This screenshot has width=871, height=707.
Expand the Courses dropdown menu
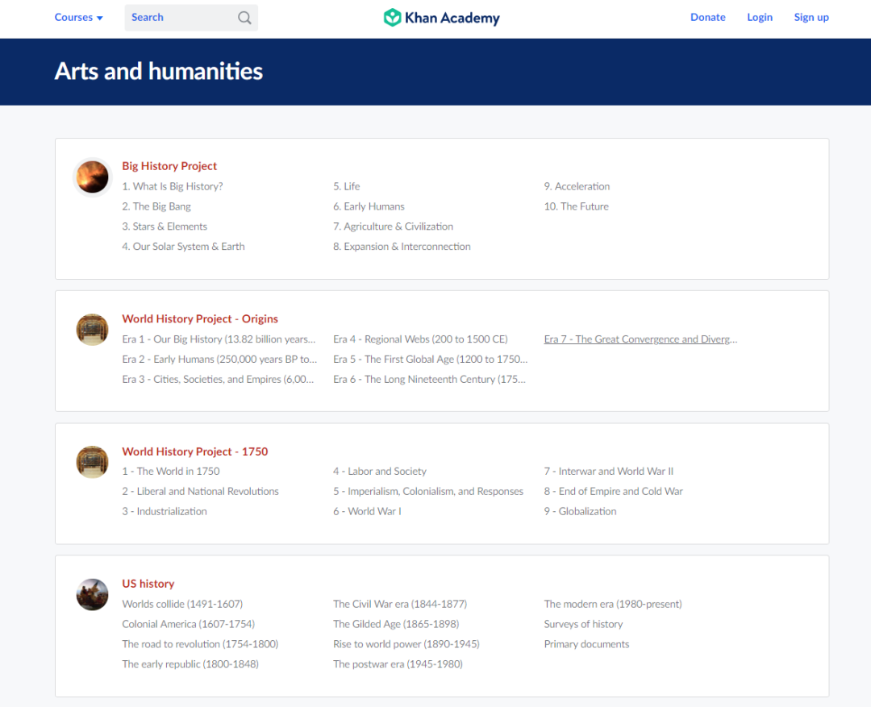click(x=78, y=17)
